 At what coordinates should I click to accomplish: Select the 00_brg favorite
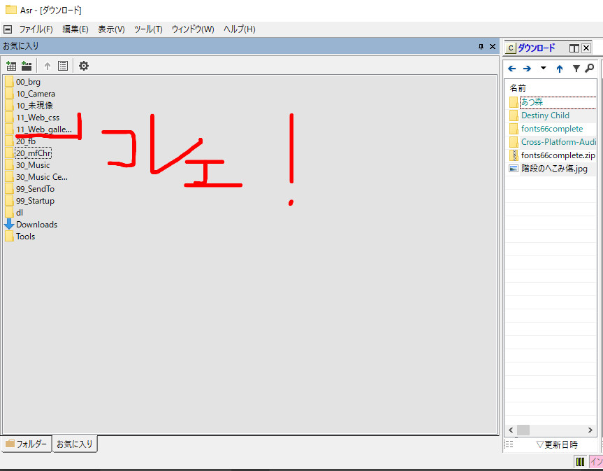(28, 82)
